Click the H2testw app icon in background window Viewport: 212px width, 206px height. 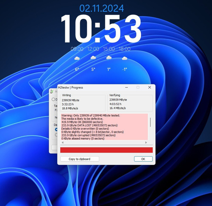[52, 92]
